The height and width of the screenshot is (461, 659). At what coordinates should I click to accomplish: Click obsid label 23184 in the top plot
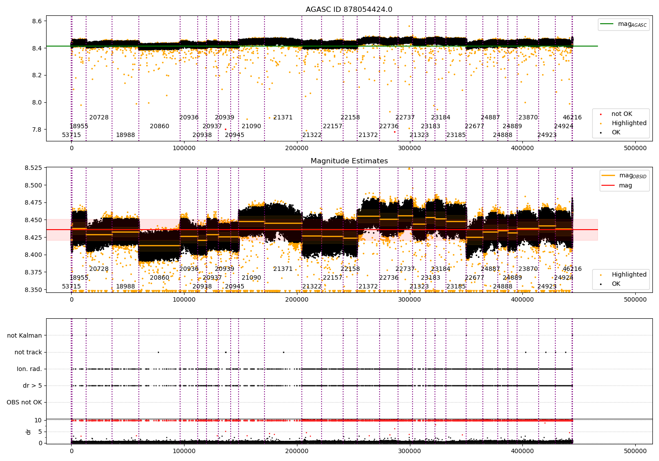tap(441, 117)
